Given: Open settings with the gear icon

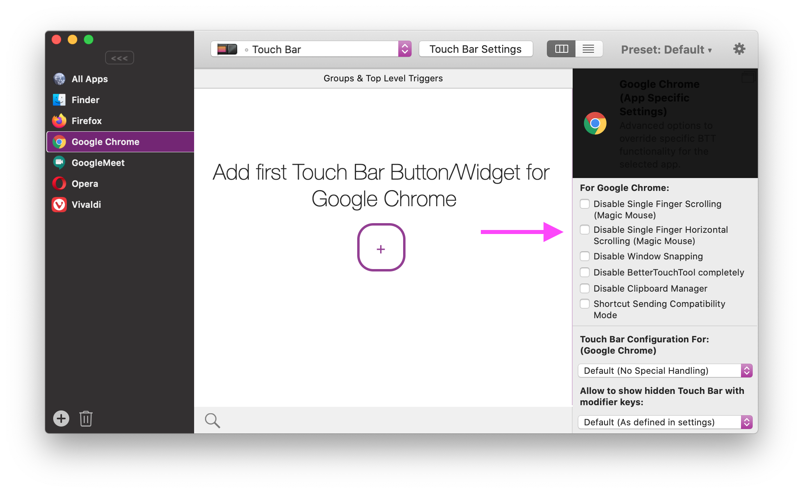Looking at the screenshot, I should click(x=739, y=49).
